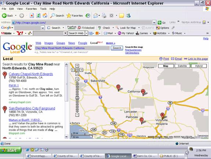The width and height of the screenshot is (211, 159).
Task: Open the Back button history dropdown
Action: pyautogui.click(x=16, y=15)
